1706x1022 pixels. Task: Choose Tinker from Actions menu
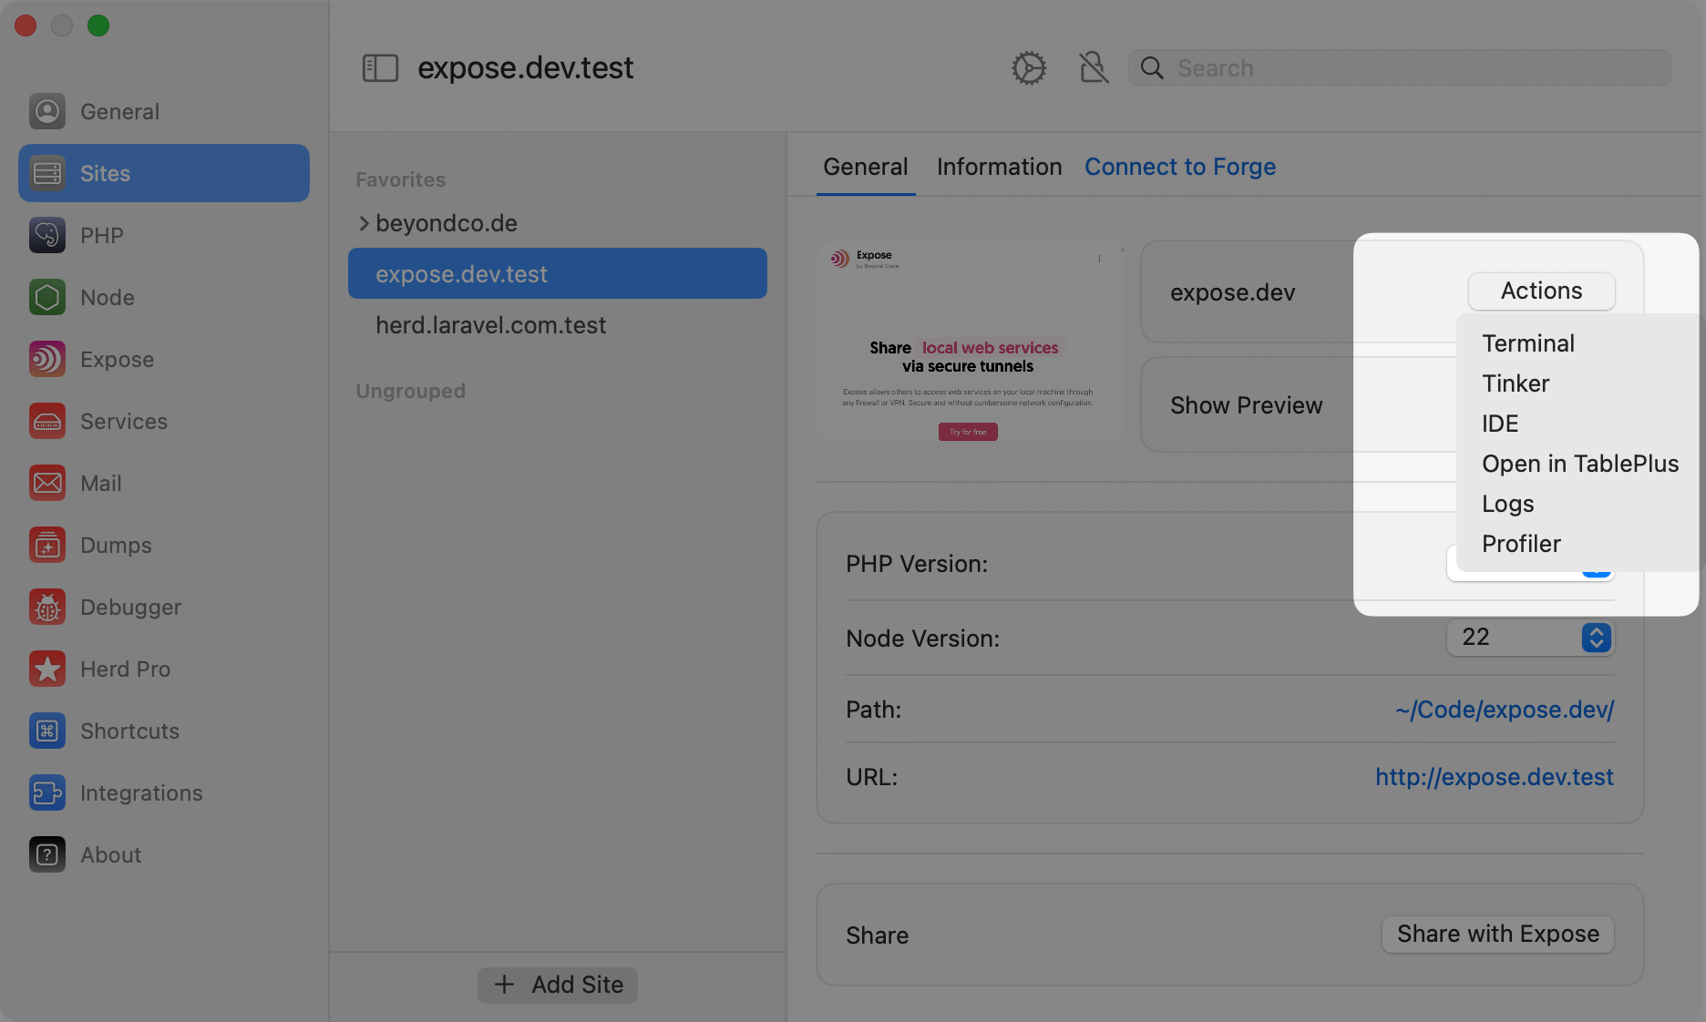1516,383
